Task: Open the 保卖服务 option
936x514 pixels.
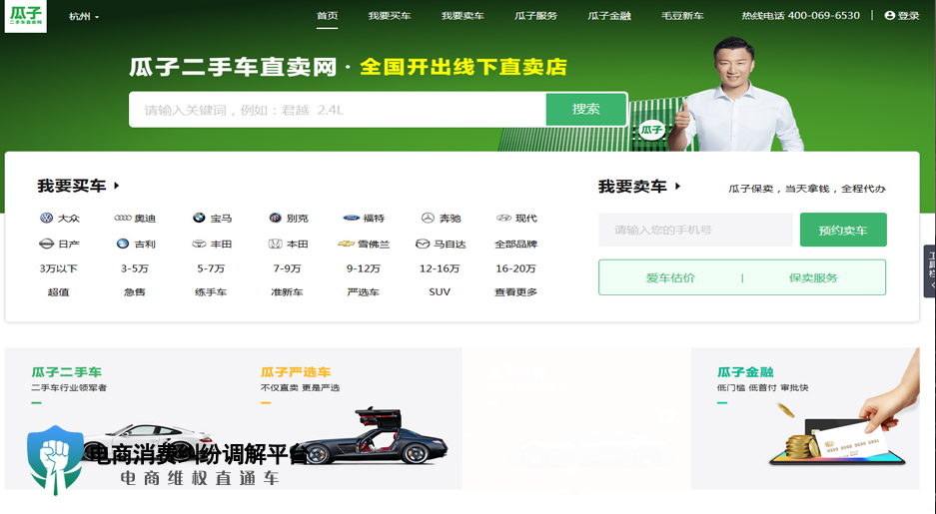Action: click(813, 277)
